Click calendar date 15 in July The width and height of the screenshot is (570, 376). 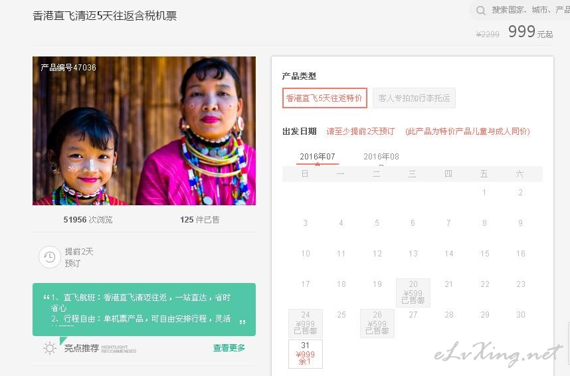pos(484,254)
